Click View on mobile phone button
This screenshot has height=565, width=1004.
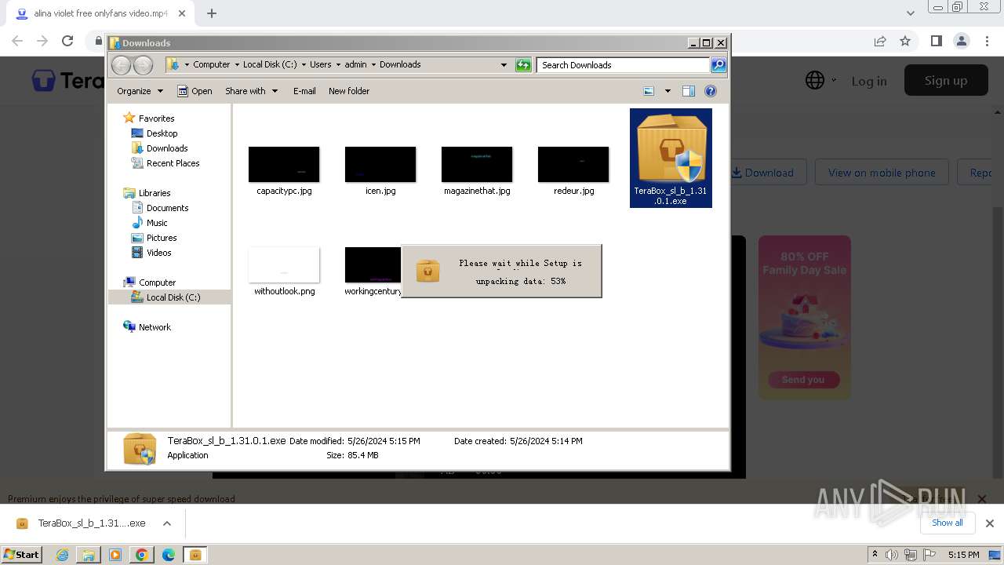click(x=882, y=173)
